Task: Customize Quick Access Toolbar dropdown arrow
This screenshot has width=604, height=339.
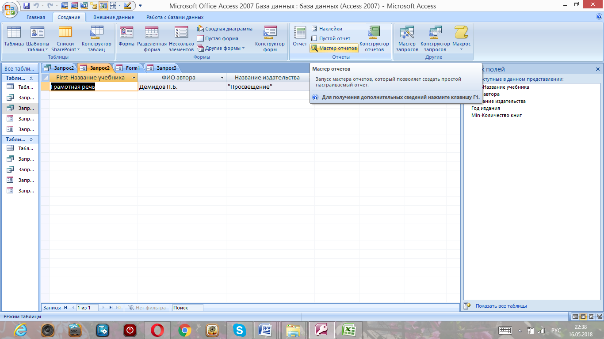Action: pyautogui.click(x=140, y=6)
